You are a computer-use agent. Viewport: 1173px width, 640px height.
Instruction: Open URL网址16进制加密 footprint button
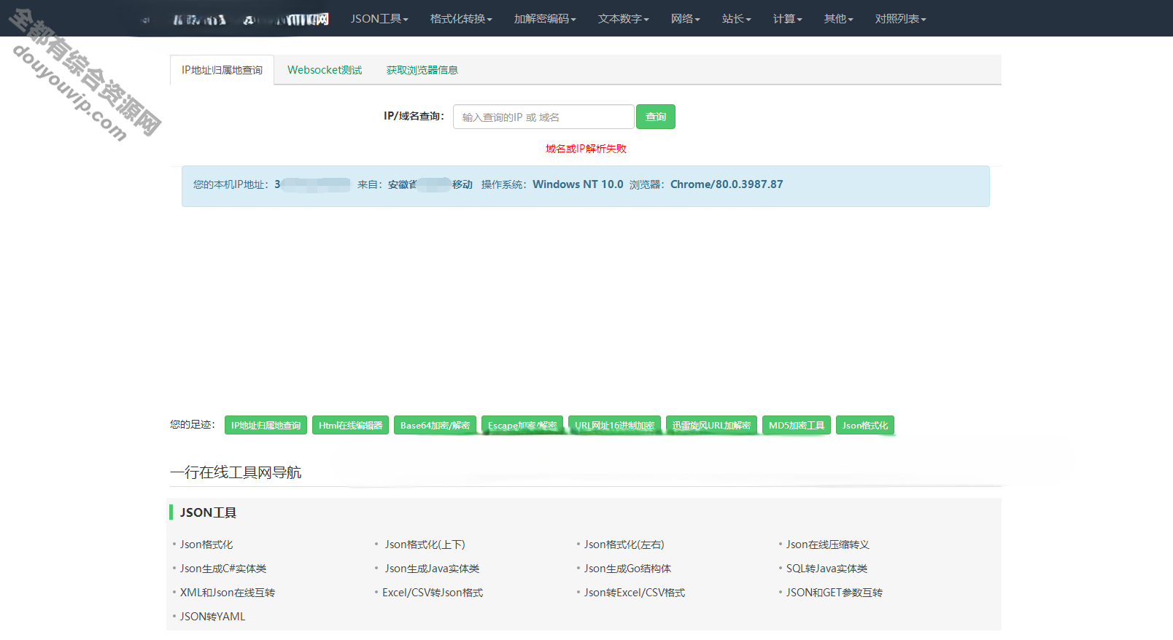614,425
